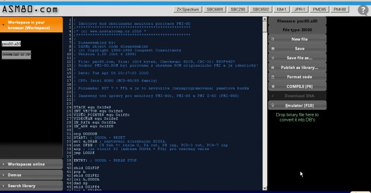This screenshot has height=193, width=371.
Task: Click the Publish as library icon
Action: pyautogui.click(x=273, y=67)
